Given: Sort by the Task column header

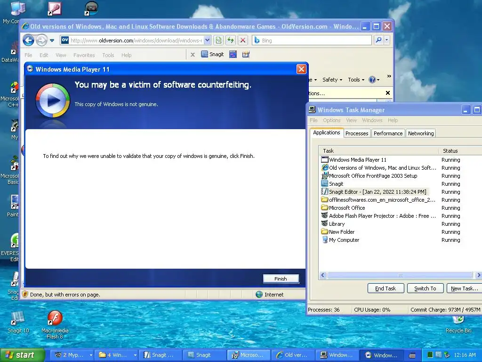Looking at the screenshot, I should [379, 150].
